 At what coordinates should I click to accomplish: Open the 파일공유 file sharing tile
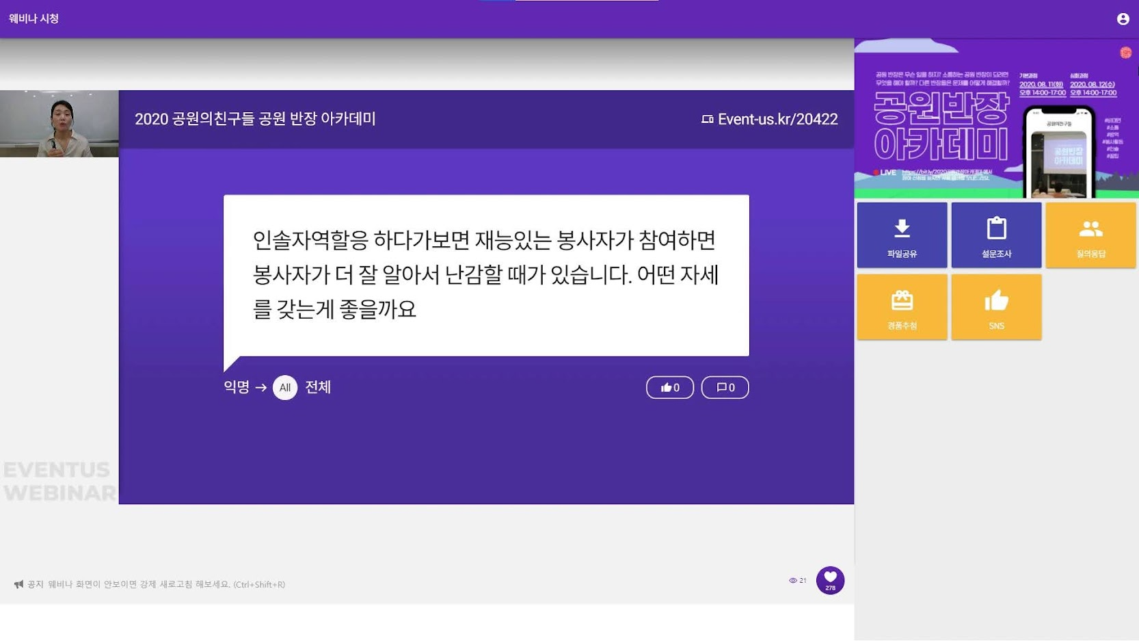pos(902,235)
